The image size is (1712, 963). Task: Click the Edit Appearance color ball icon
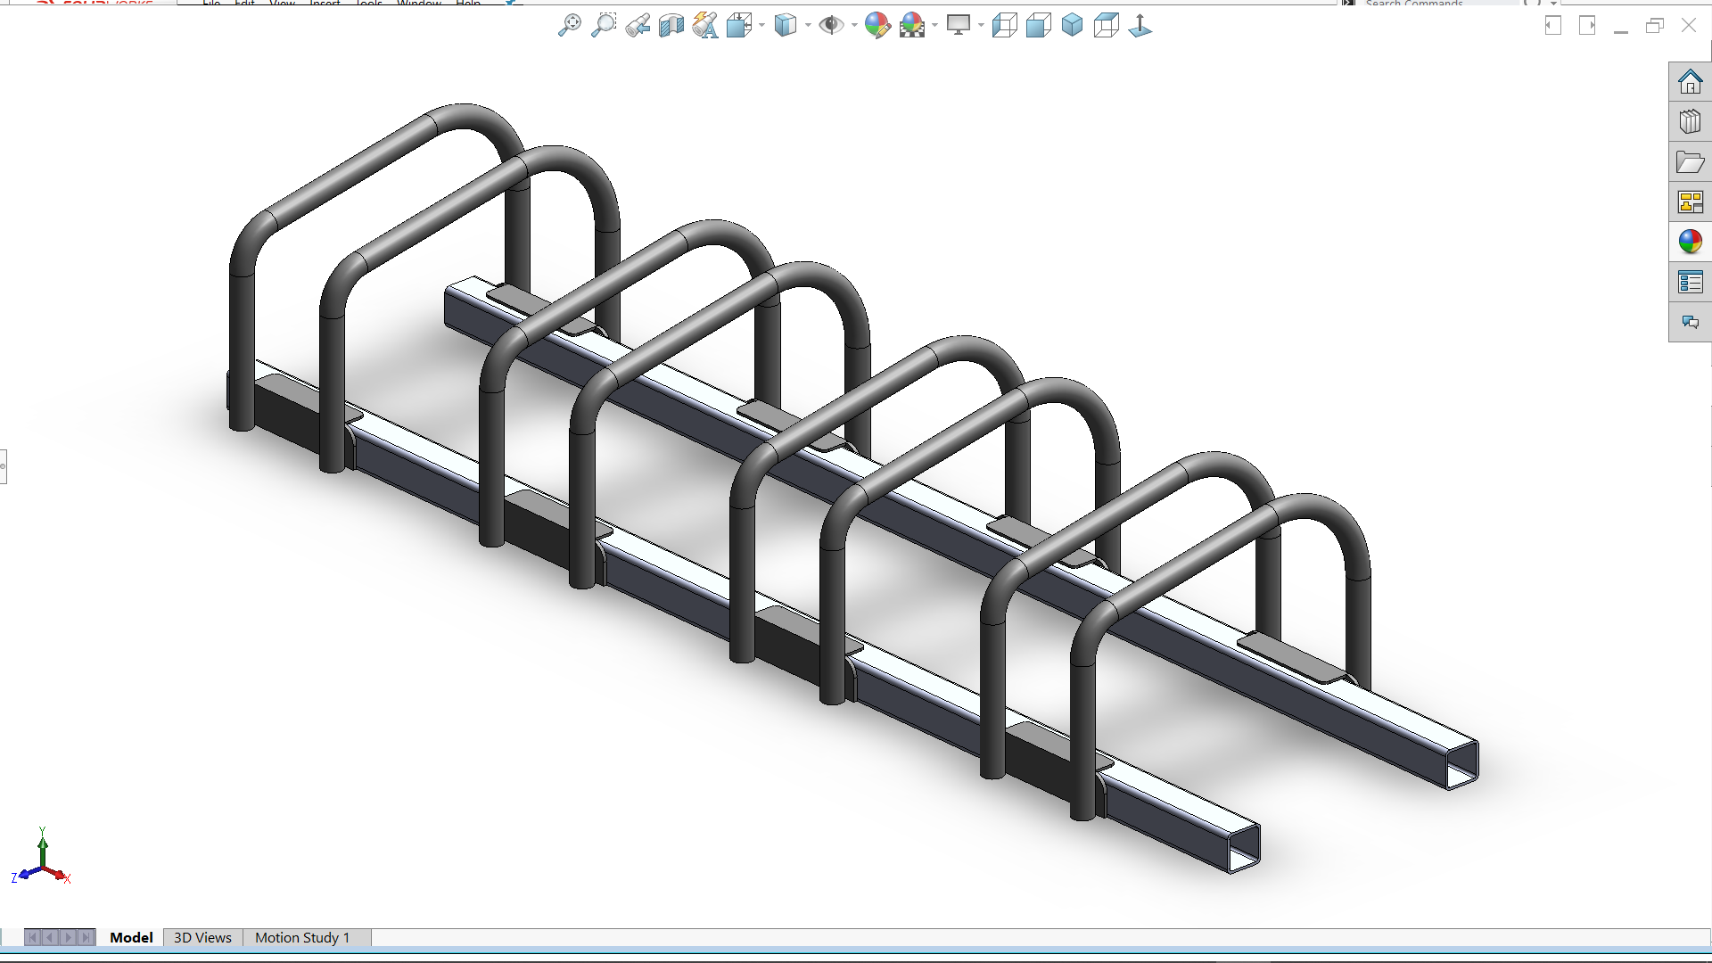tap(877, 26)
